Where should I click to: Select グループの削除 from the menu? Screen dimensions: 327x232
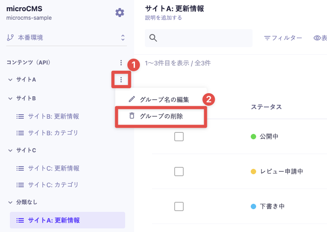tap(161, 116)
